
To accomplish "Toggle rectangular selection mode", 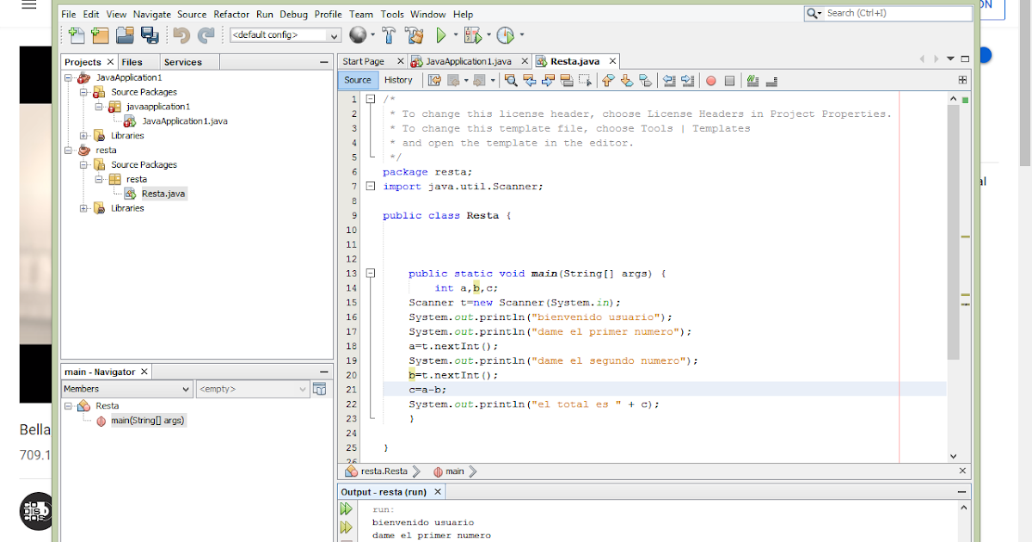I will pos(587,80).
